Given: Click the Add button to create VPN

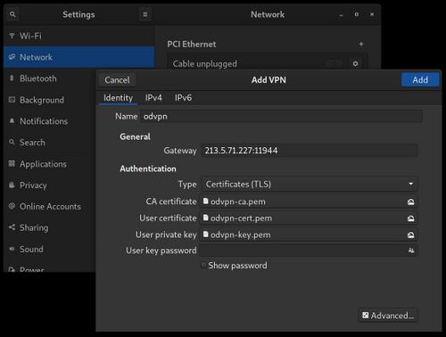Looking at the screenshot, I should coord(420,80).
